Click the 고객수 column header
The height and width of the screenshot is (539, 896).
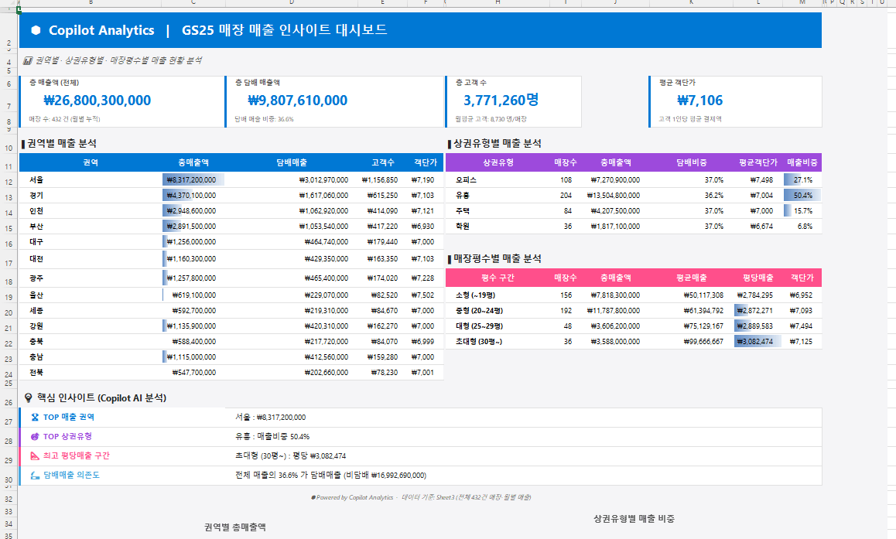coord(383,162)
